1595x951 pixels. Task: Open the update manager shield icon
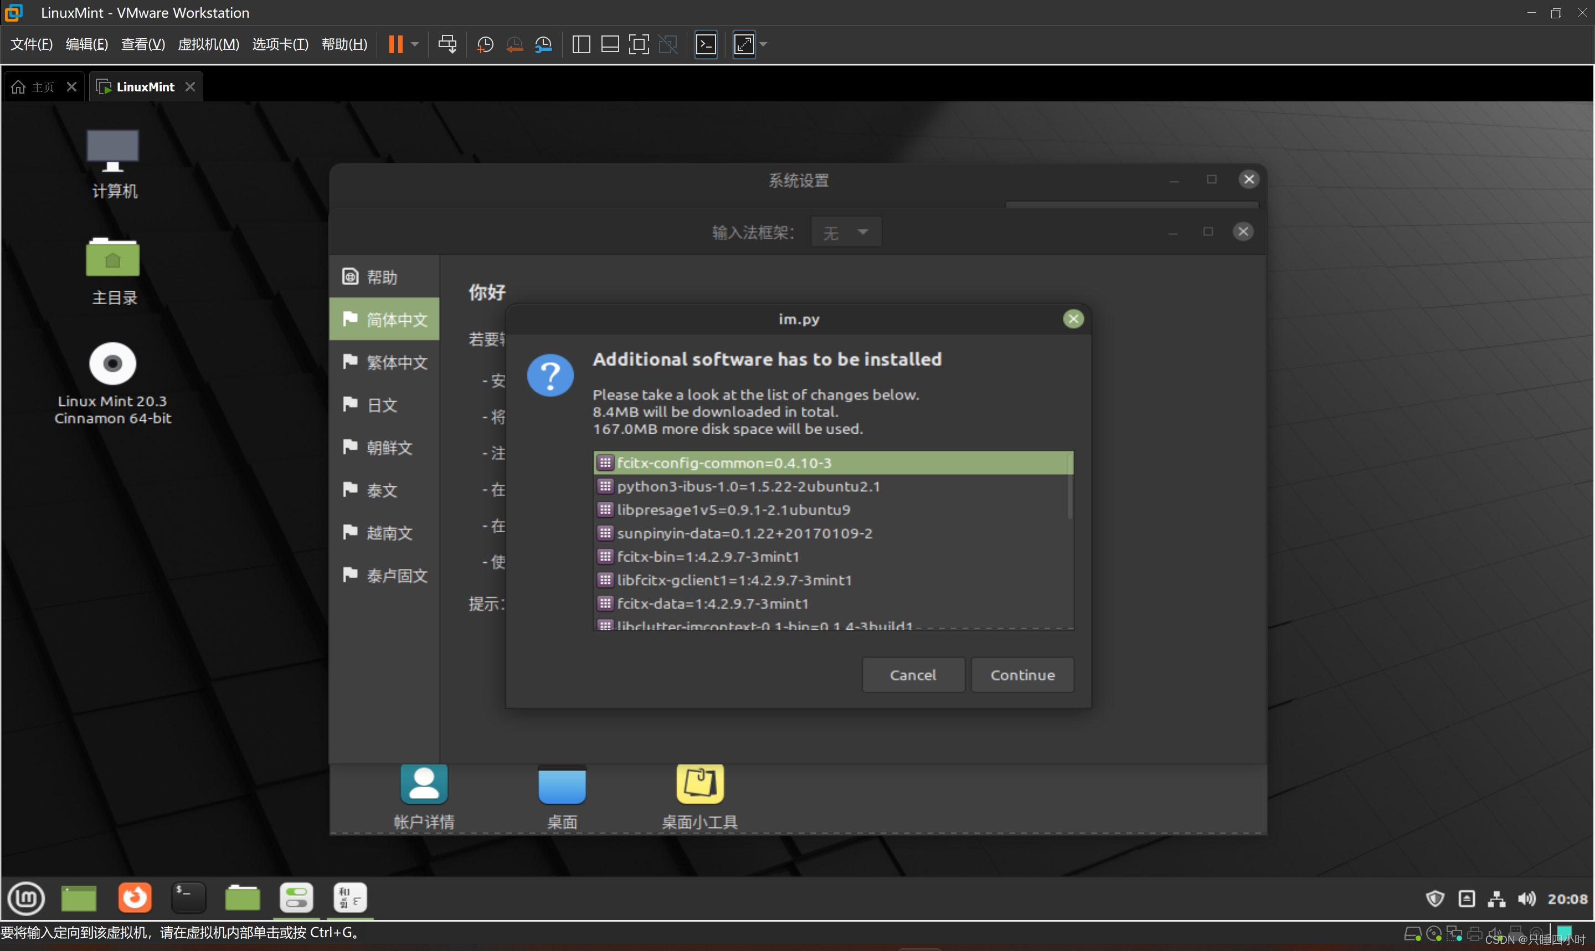tap(1435, 898)
